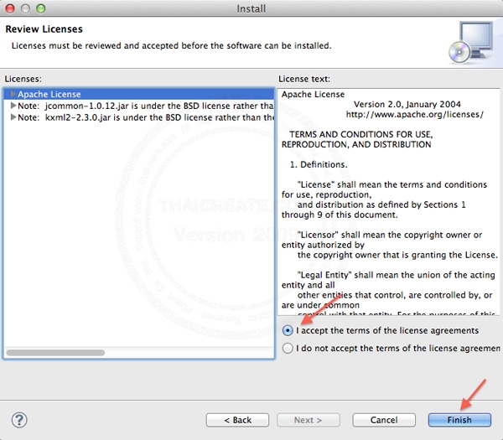Close the Install window with red button
Screen dimensions: 503x440
10,8
